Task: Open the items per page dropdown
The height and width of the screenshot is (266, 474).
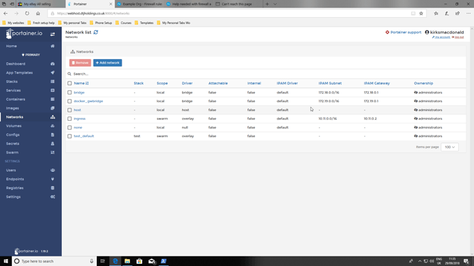Action: pos(449,147)
